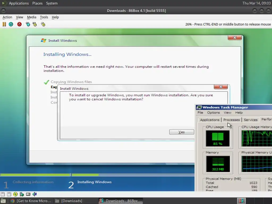Open the 86Box settings wrench icon
Viewport: 272px width, 204px height.
[43, 24]
